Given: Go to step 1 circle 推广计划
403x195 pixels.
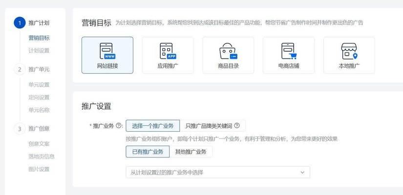Looking at the screenshot, I should pos(20,23).
